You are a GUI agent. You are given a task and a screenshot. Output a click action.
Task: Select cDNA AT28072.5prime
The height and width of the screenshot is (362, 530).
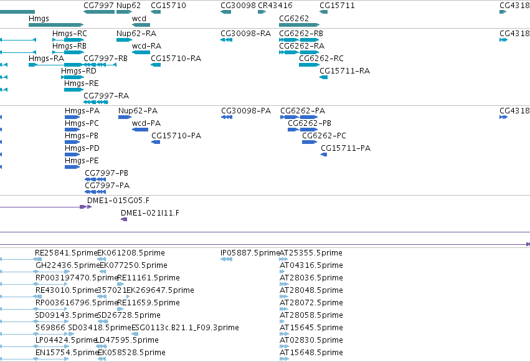311,303
